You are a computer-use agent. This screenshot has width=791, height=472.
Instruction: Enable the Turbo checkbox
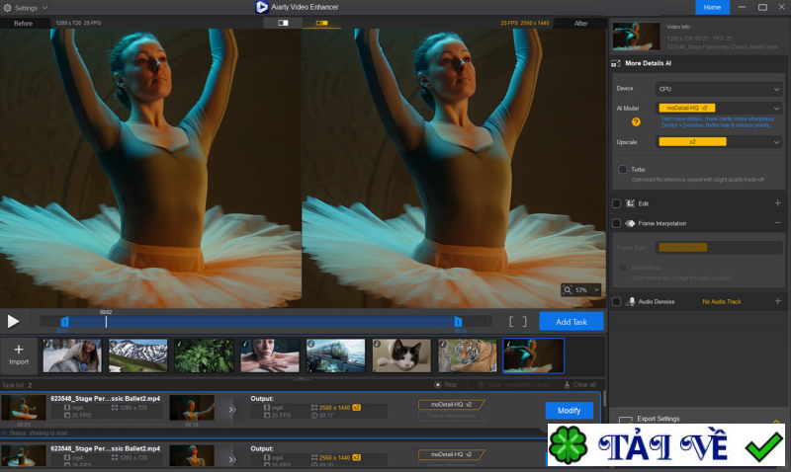tap(623, 170)
